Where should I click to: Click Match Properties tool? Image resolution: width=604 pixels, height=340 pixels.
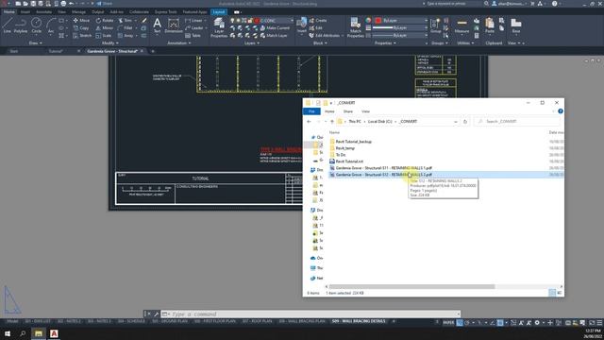355,27
